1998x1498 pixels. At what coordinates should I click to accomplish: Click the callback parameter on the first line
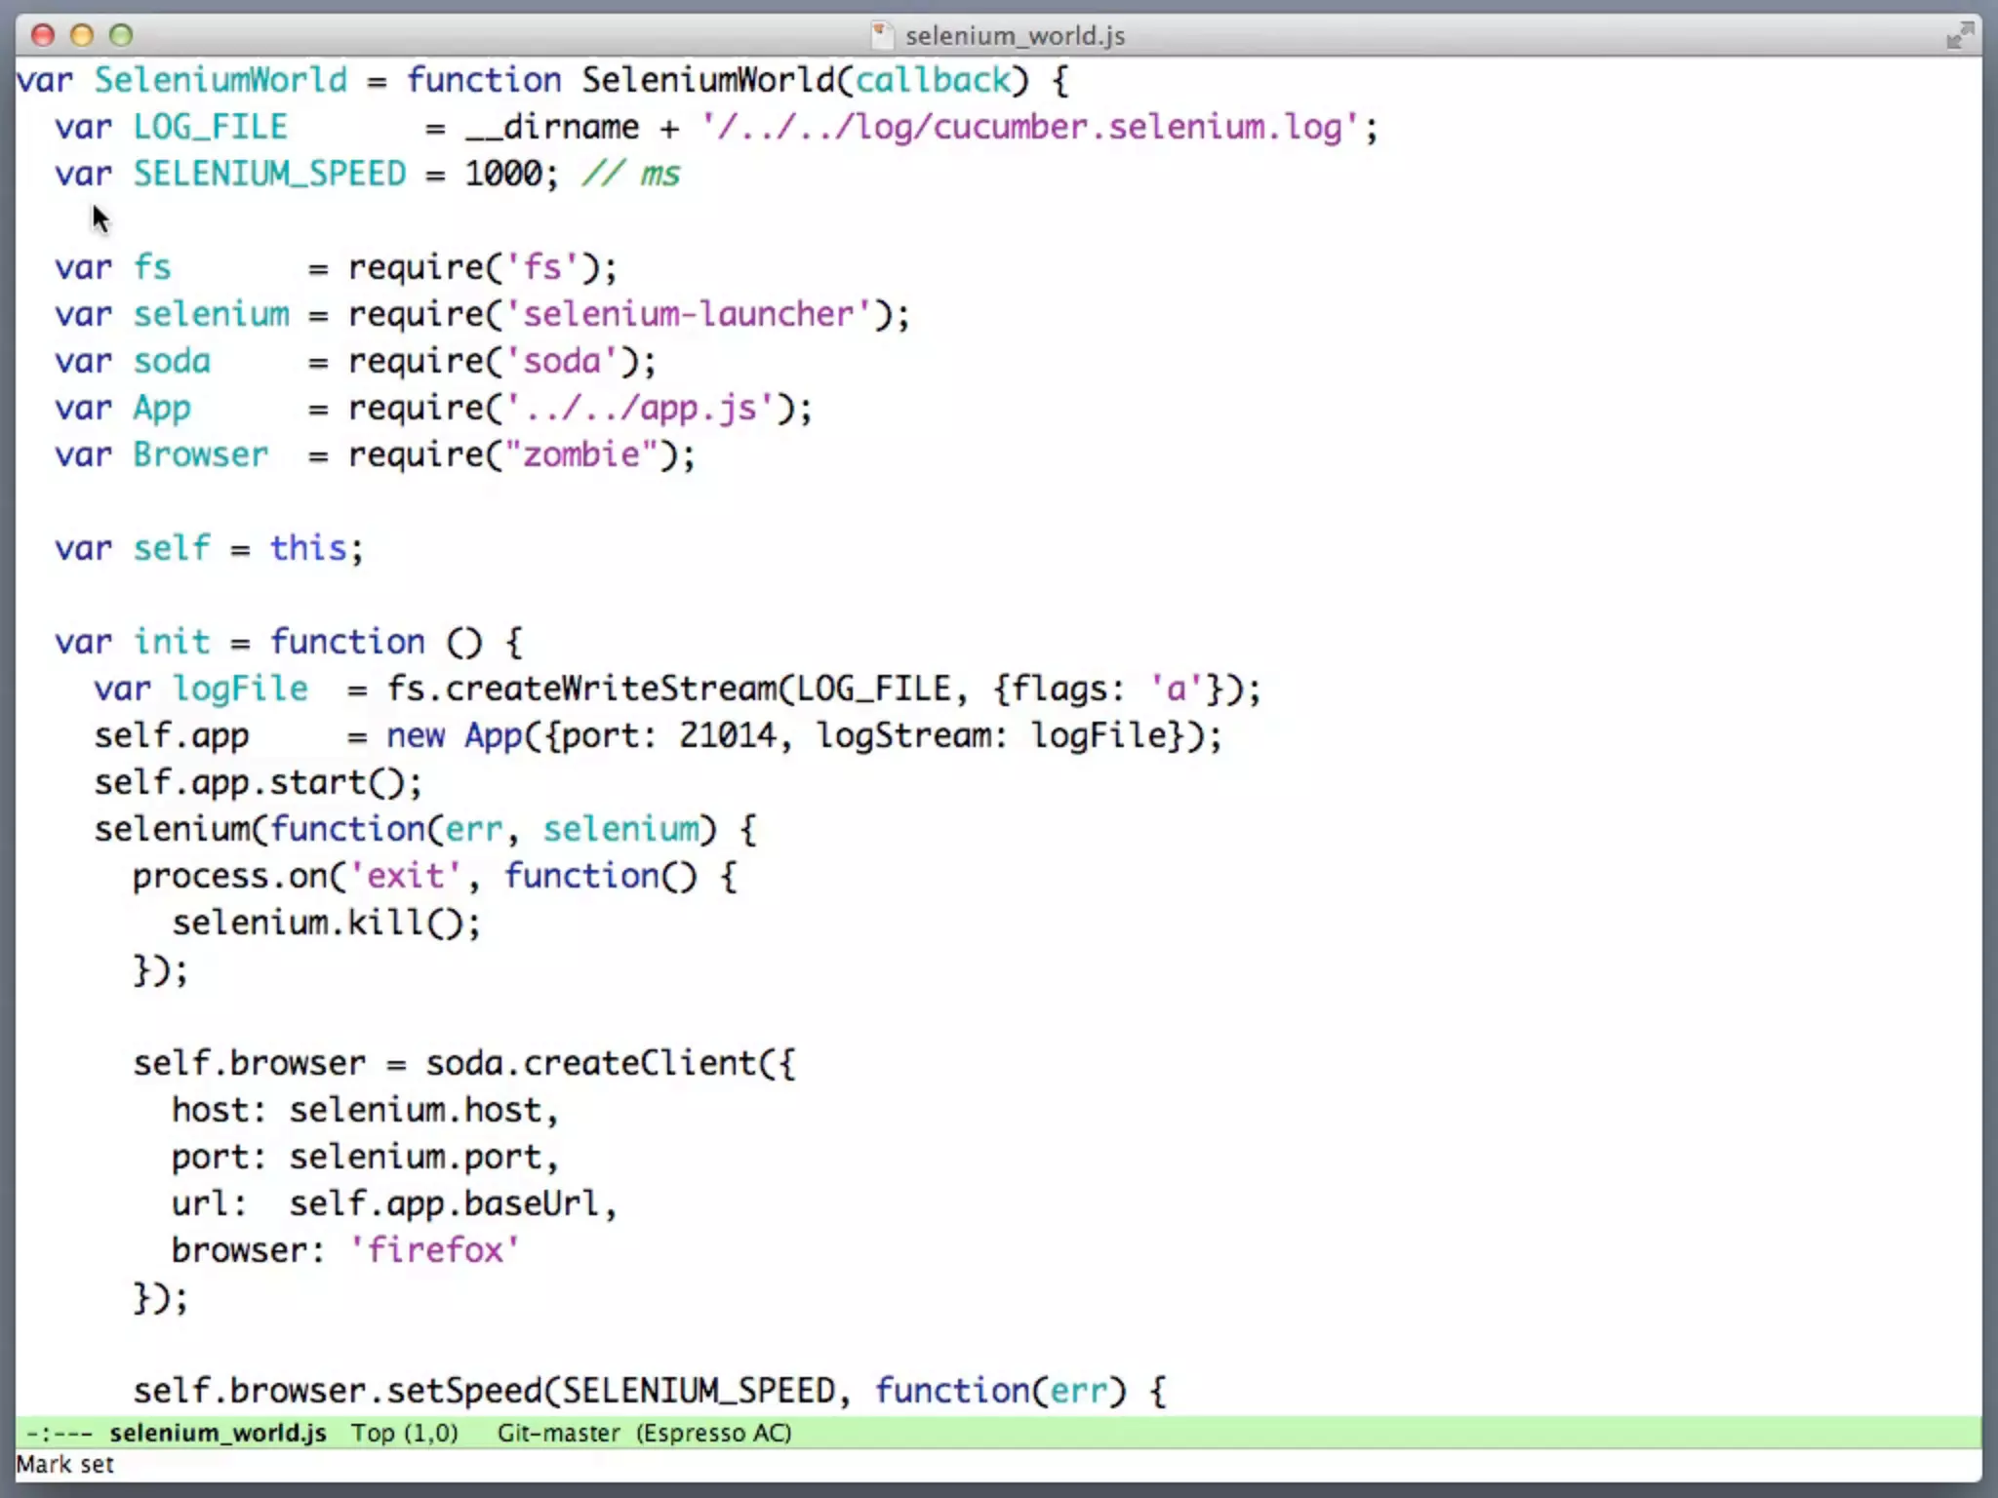point(933,80)
